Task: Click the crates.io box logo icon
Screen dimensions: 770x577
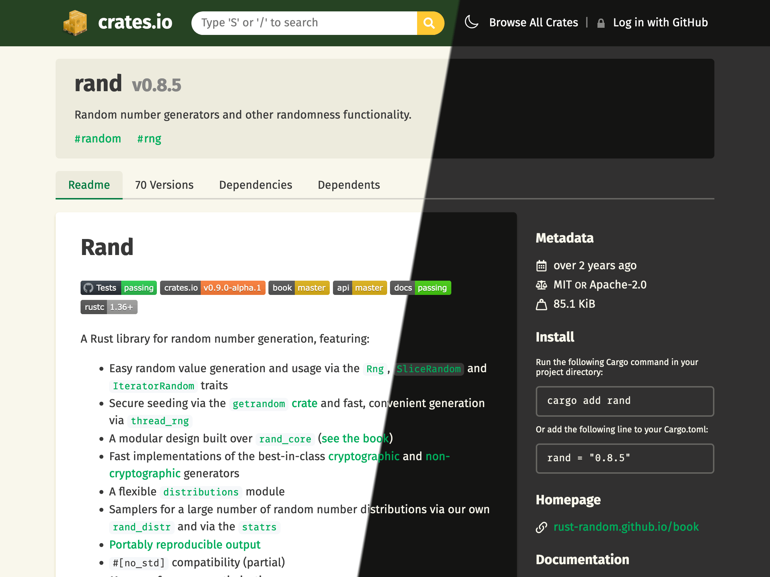Action: (75, 23)
